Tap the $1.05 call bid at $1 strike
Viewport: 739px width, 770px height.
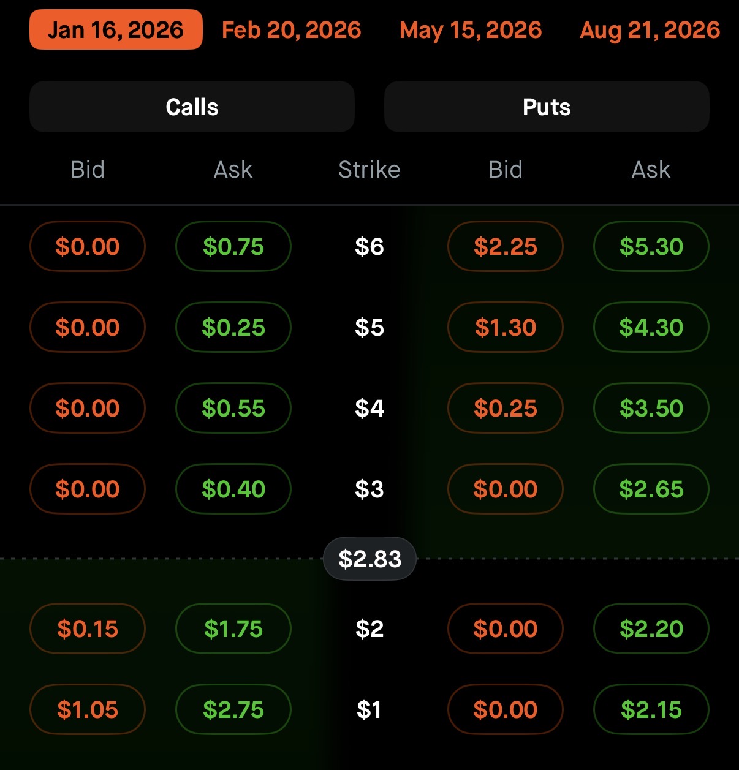click(x=88, y=709)
